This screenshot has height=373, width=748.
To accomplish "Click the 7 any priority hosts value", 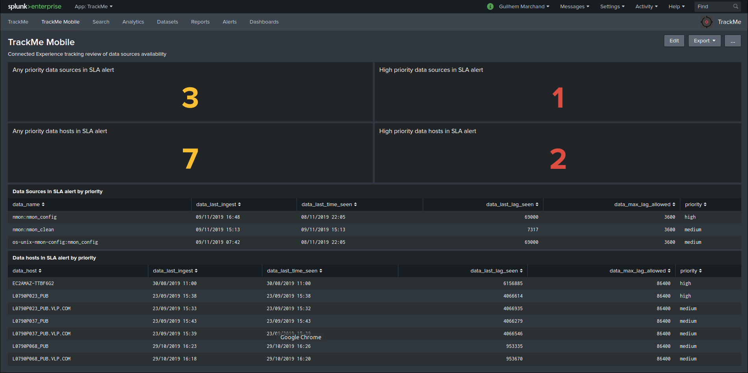I will point(190,159).
